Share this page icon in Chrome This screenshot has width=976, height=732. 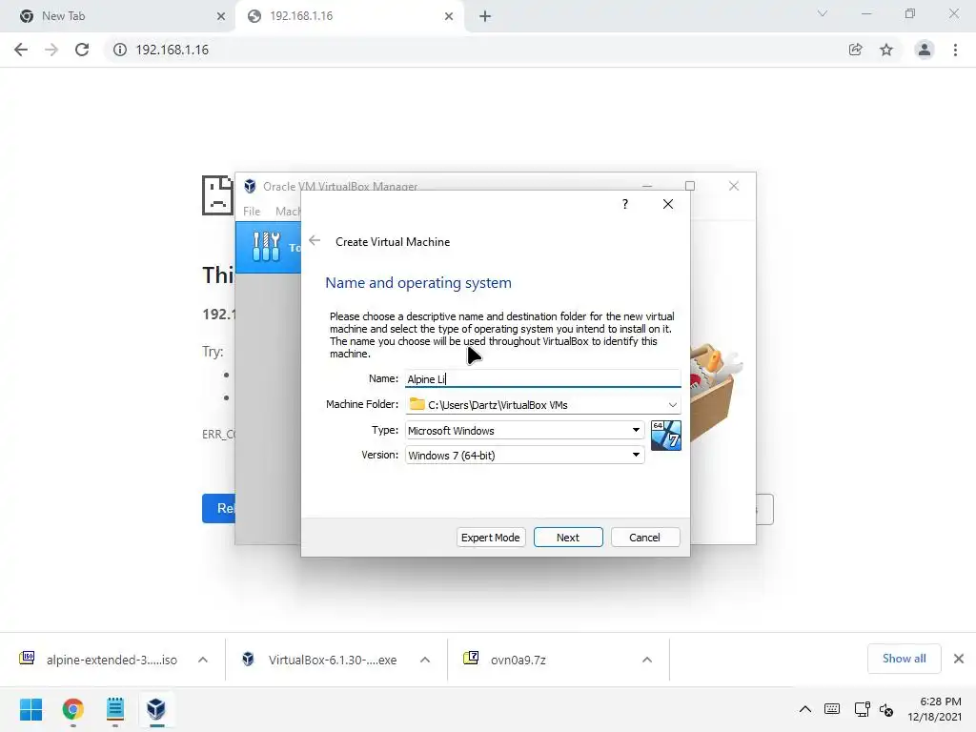[856, 50]
